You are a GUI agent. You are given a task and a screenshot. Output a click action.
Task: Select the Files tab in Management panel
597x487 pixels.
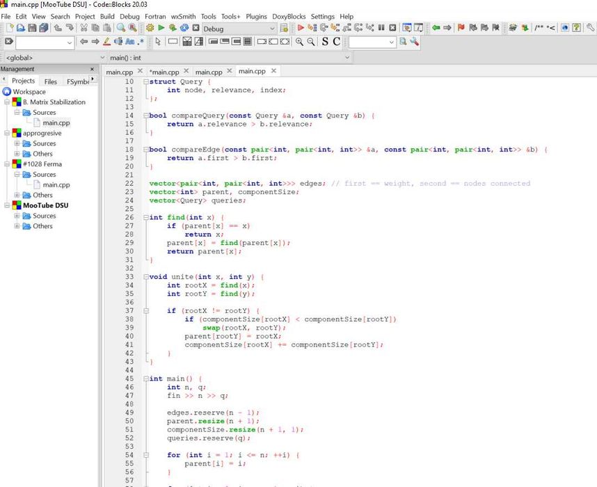[x=51, y=81]
